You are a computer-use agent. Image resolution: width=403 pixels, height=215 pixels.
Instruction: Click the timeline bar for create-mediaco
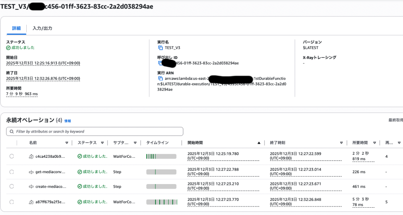161,186
